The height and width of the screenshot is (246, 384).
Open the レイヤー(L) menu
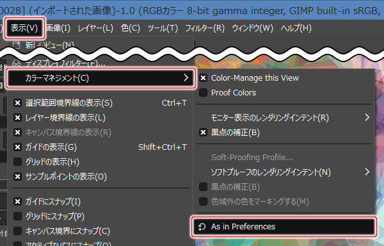95,28
